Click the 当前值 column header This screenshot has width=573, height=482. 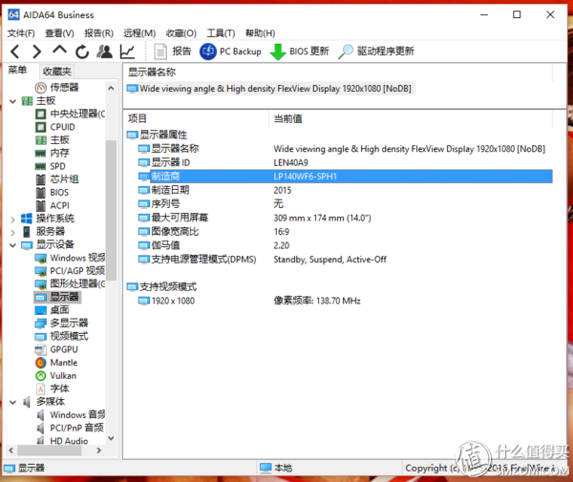click(x=288, y=118)
